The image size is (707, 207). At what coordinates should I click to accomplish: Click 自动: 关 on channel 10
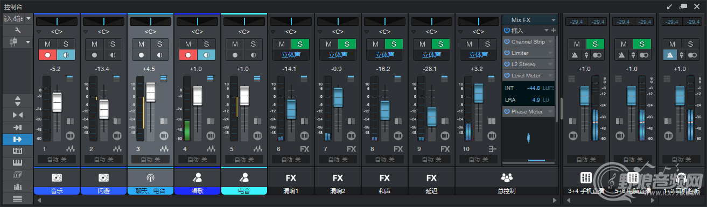coord(478,159)
